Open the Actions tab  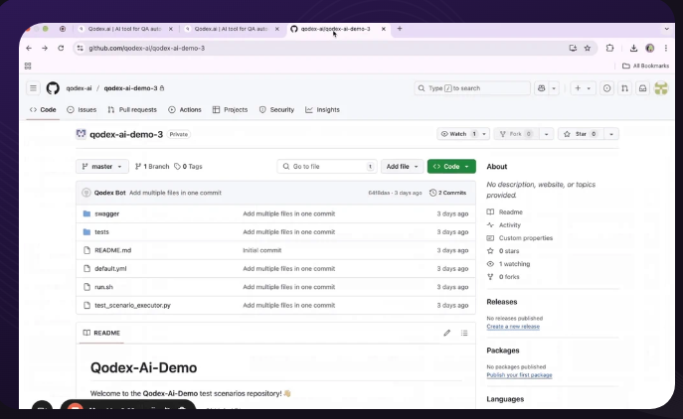pos(185,110)
